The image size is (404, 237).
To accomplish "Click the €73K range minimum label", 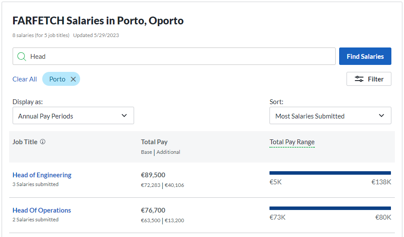I will click(277, 217).
